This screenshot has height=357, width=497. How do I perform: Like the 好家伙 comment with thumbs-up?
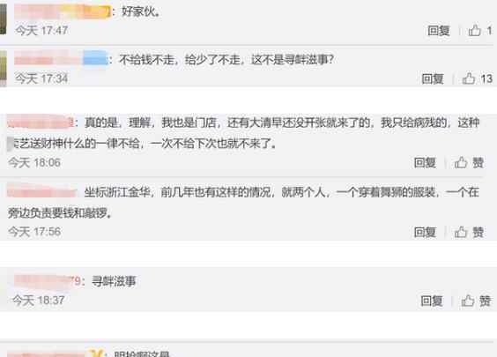(x=474, y=31)
